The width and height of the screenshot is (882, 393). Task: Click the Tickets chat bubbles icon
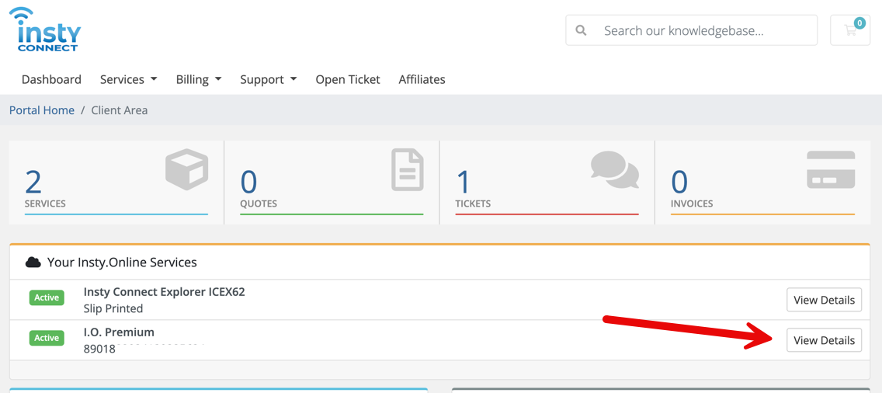coord(614,169)
